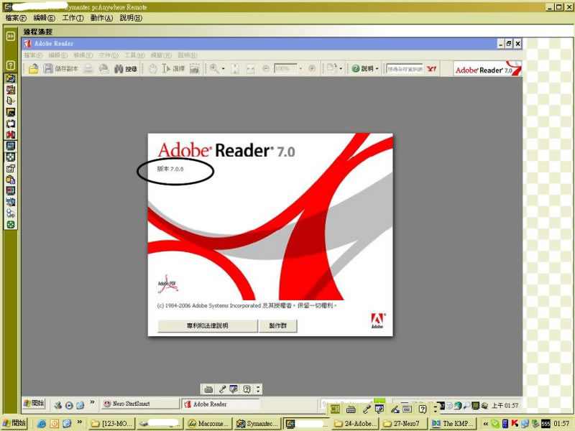This screenshot has height=431, width=575.
Task: Toggle the full screen sidebar icon
Action: click(11, 157)
